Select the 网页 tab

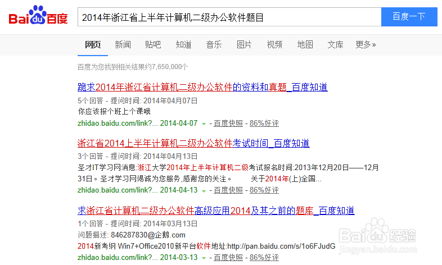(93, 44)
